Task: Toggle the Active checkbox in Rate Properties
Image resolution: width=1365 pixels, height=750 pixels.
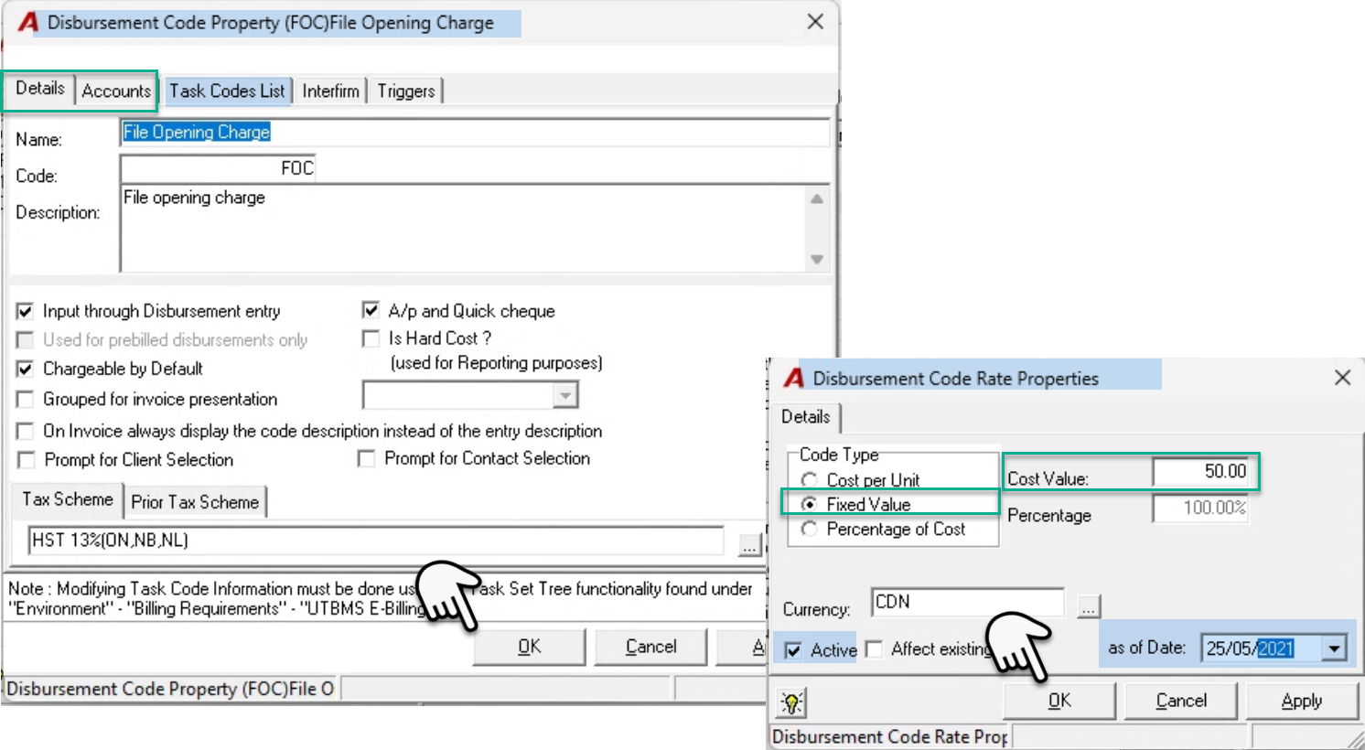Action: [793, 650]
